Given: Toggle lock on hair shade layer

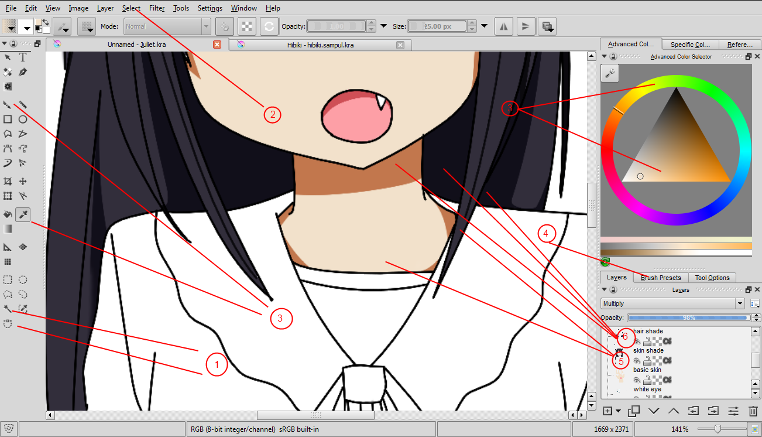Looking at the screenshot, I should pyautogui.click(x=648, y=341).
